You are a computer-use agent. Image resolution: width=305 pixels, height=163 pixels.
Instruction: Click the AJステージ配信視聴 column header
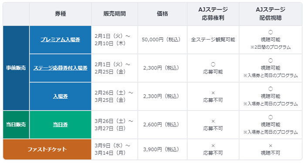pos(271,14)
